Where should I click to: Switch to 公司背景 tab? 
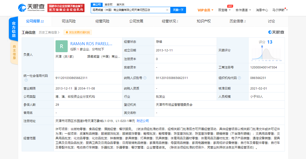[35, 21]
